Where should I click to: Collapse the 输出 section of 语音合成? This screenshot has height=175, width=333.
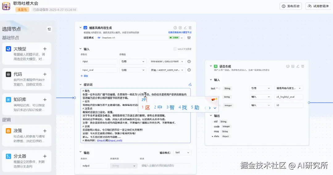(211, 116)
